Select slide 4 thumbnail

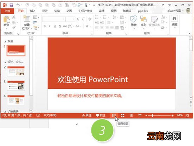(x=16, y=100)
